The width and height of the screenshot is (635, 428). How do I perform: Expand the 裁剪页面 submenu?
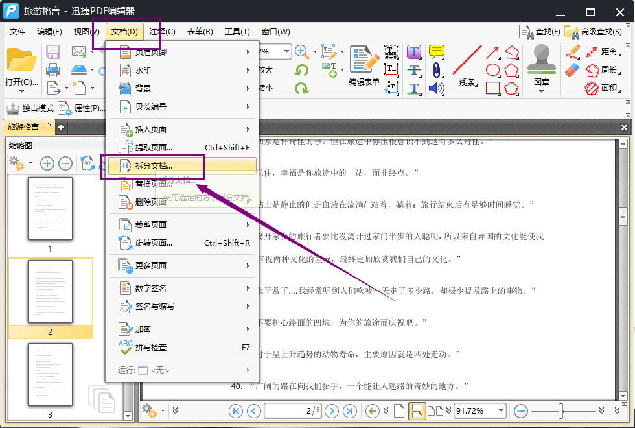tap(182, 224)
